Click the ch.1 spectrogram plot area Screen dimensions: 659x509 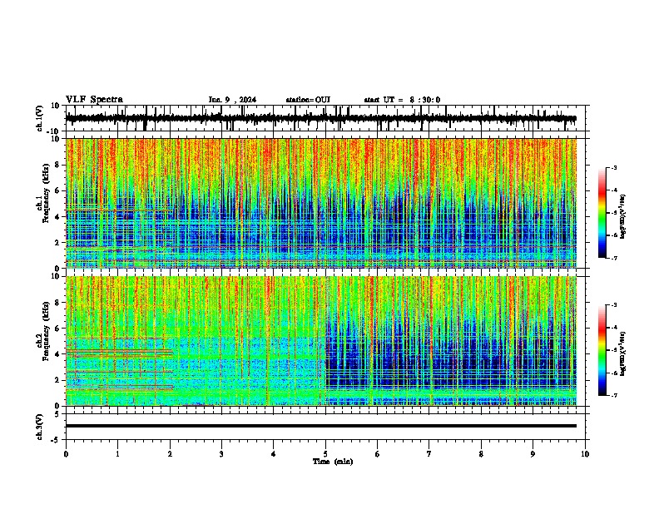320,203
